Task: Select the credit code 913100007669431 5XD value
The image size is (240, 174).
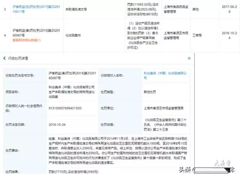Action: (x=65, y=108)
